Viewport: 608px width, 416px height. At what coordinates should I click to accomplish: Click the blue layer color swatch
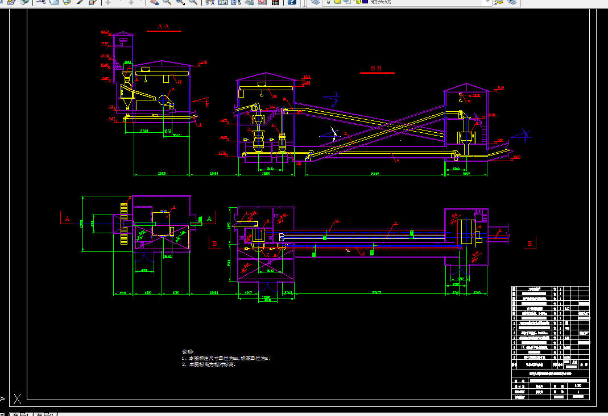tap(365, 2)
